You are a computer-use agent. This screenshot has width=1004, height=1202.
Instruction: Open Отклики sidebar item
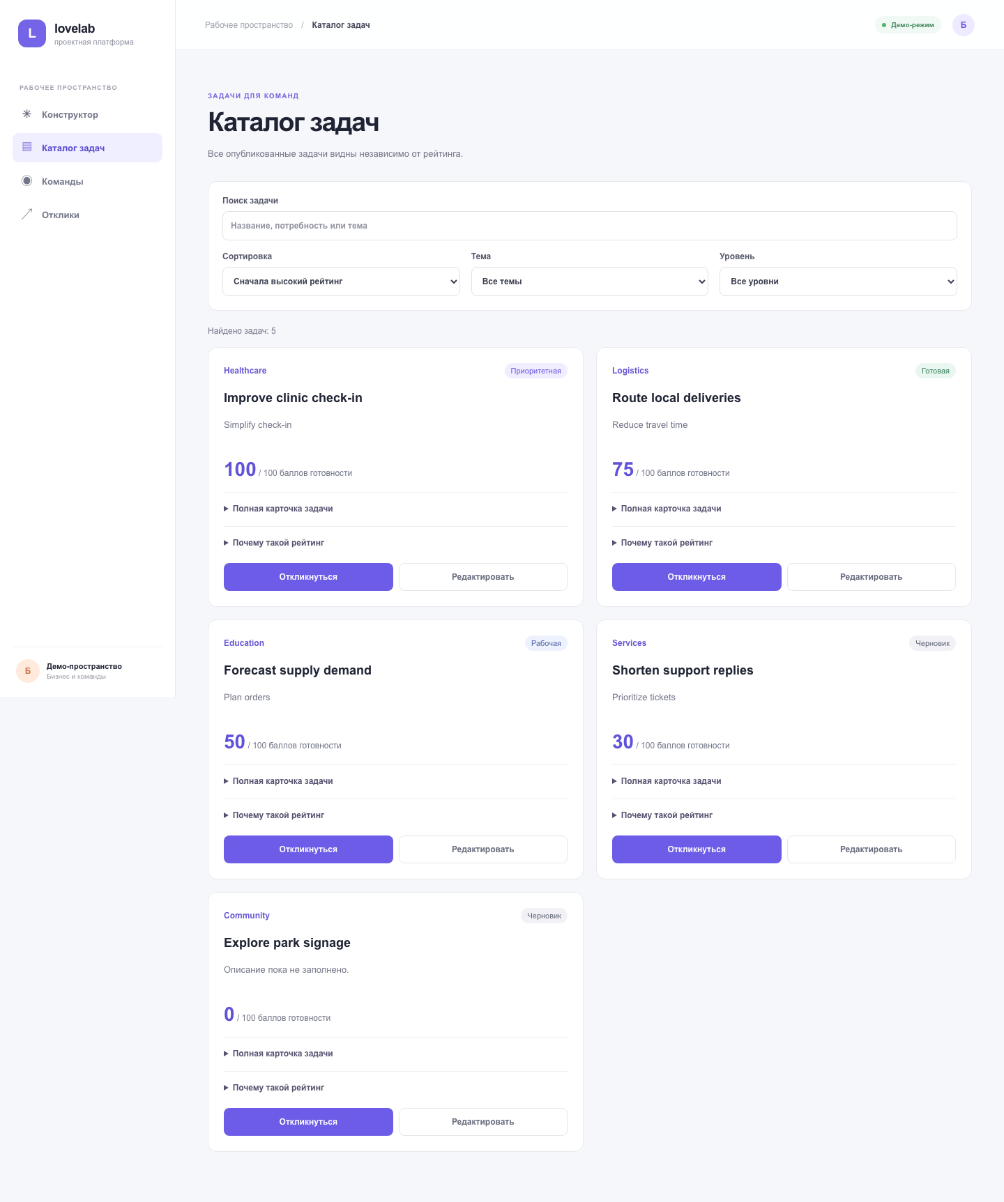87,215
